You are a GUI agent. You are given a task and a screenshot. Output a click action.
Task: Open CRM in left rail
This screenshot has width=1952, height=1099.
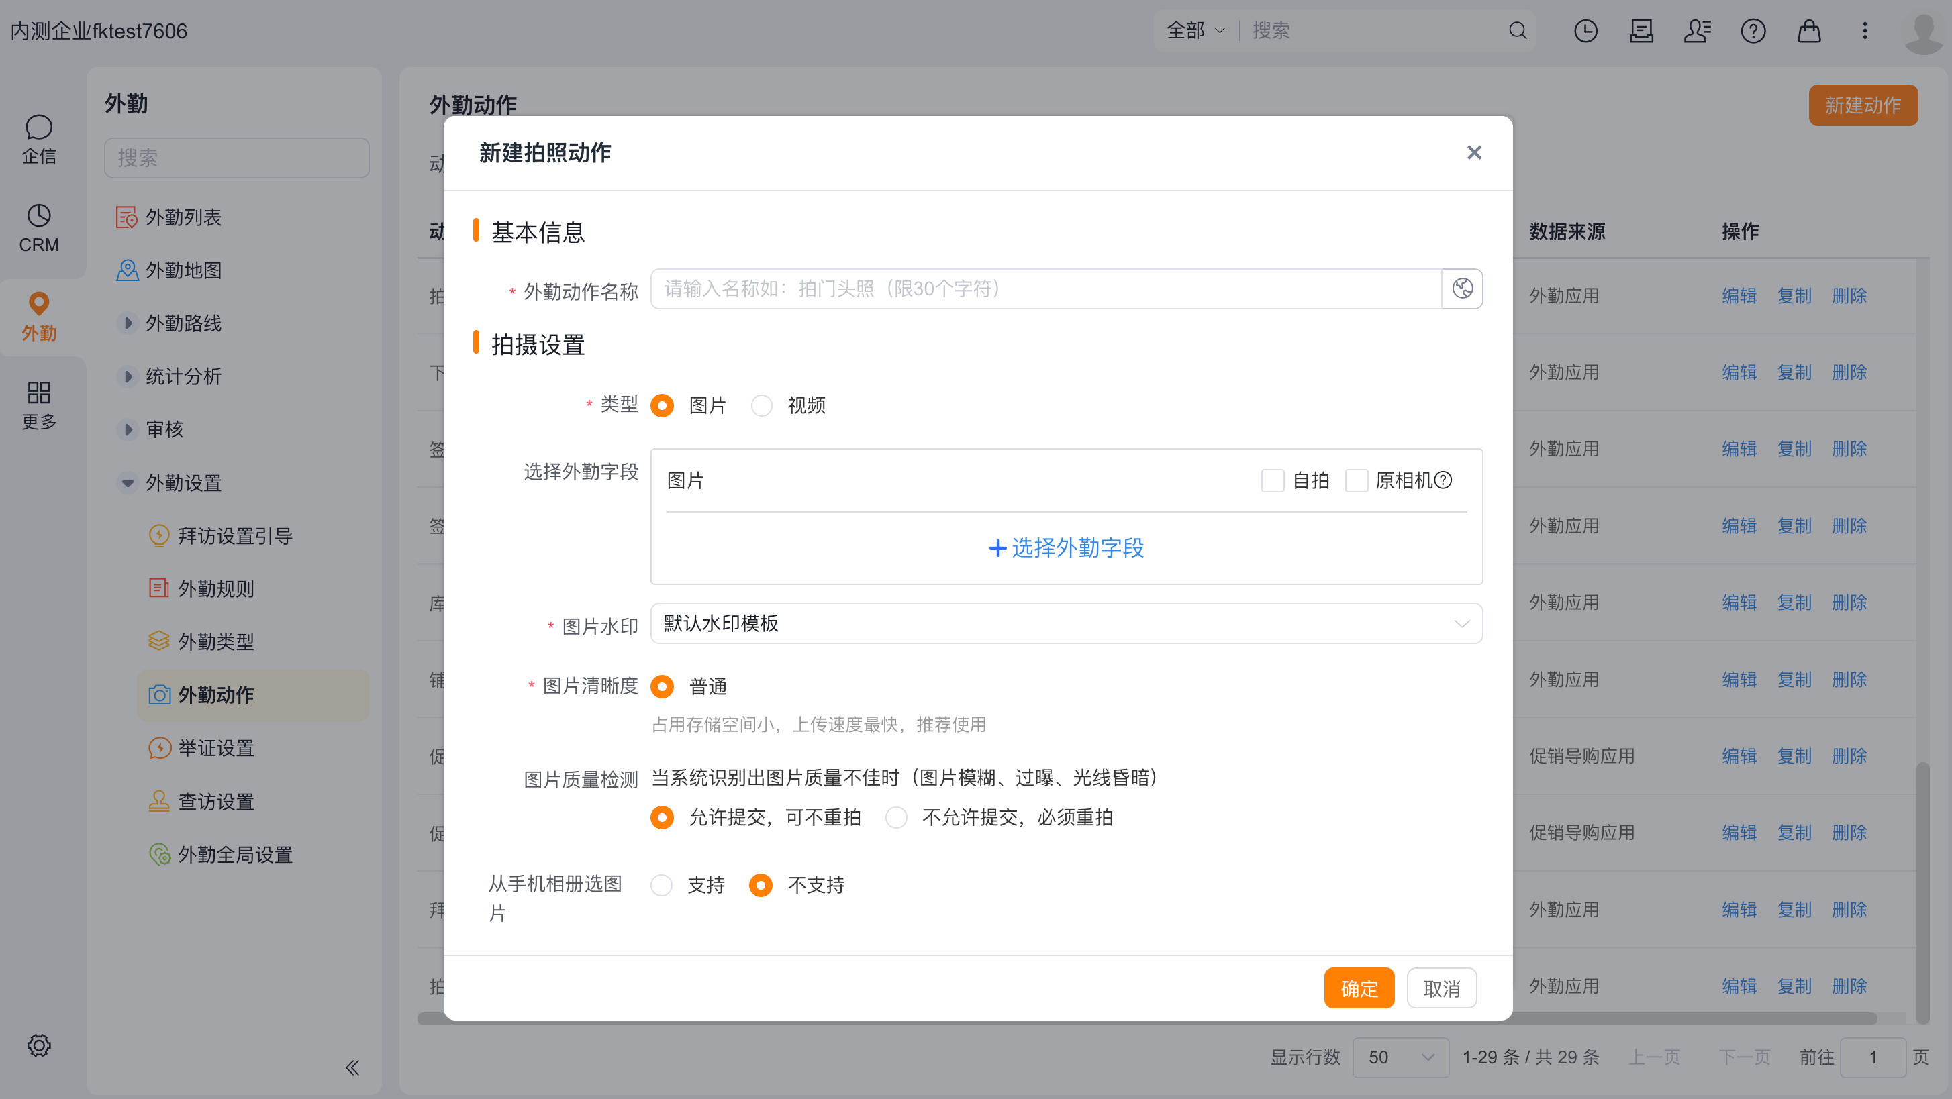[x=39, y=228]
